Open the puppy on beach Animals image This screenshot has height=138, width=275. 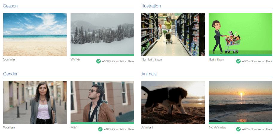(x=173, y=103)
